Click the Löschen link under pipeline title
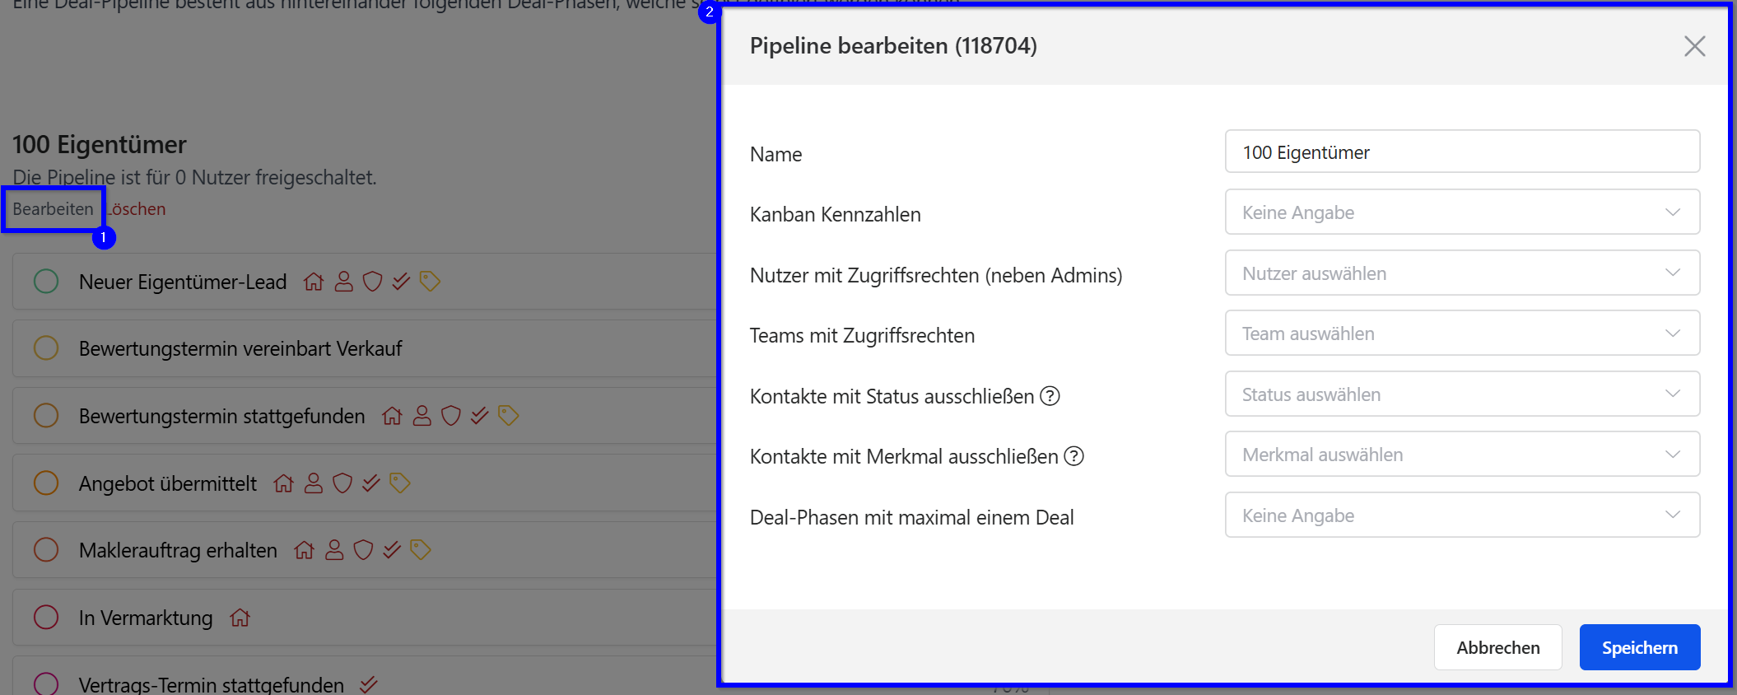 138,209
